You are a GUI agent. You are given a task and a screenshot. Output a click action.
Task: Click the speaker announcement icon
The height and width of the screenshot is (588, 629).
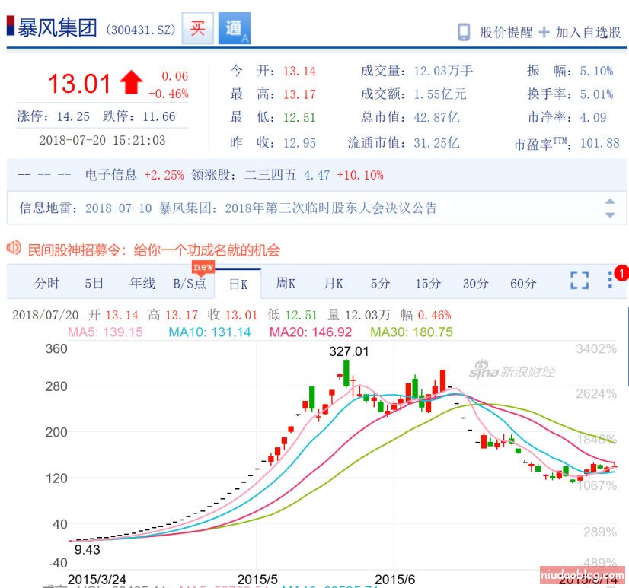(x=14, y=248)
